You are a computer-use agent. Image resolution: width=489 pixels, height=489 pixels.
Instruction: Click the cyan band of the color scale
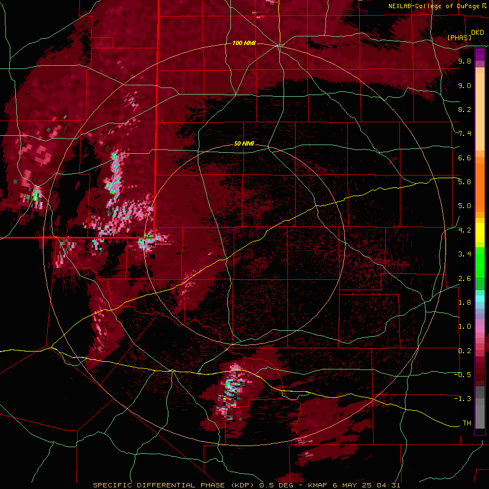(x=480, y=299)
